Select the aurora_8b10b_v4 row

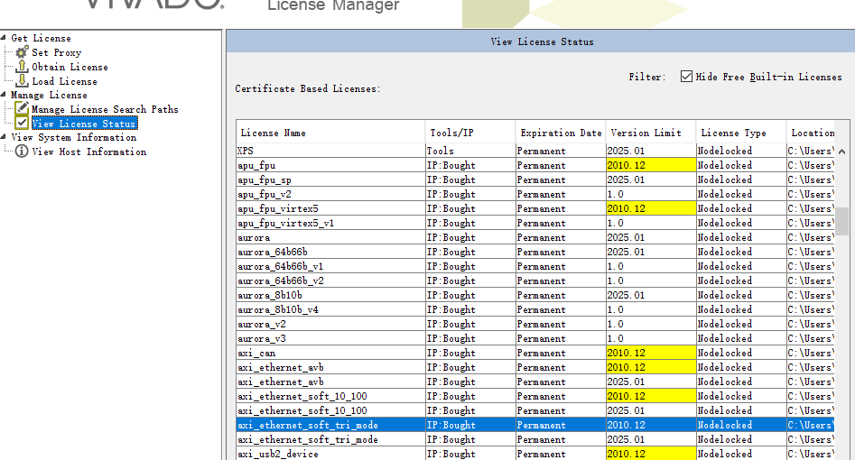click(x=535, y=309)
